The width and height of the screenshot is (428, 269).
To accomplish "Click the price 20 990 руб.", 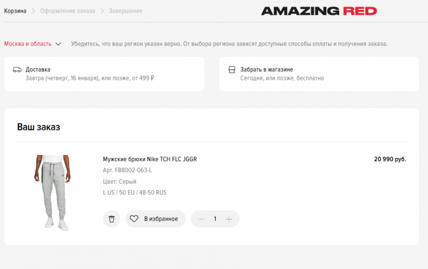I will click(x=390, y=159).
